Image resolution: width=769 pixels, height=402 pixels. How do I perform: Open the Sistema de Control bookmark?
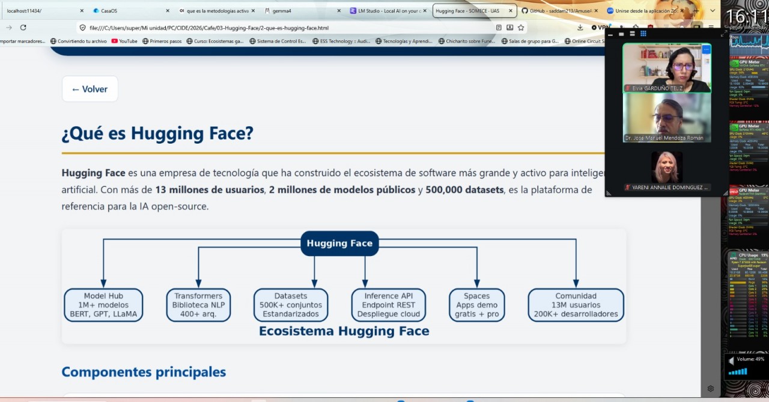[x=278, y=41]
